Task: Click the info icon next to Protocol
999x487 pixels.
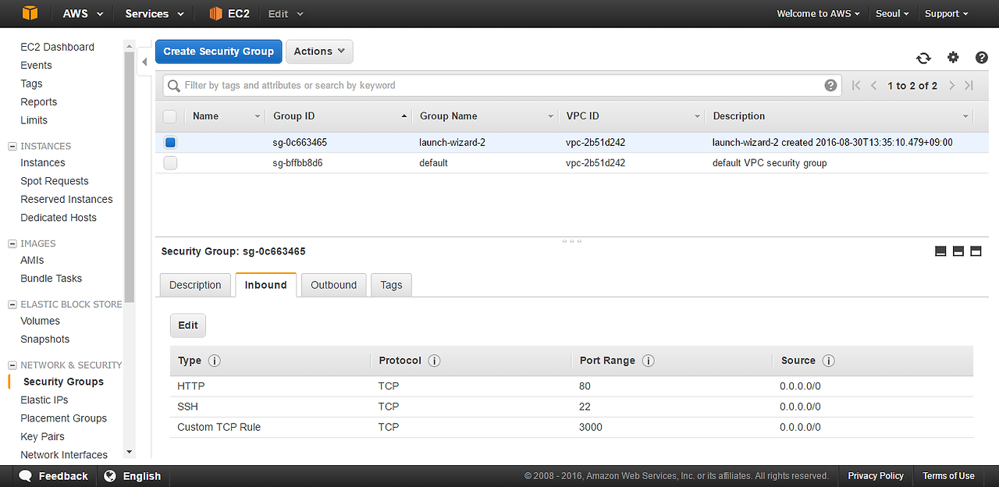Action: (435, 361)
